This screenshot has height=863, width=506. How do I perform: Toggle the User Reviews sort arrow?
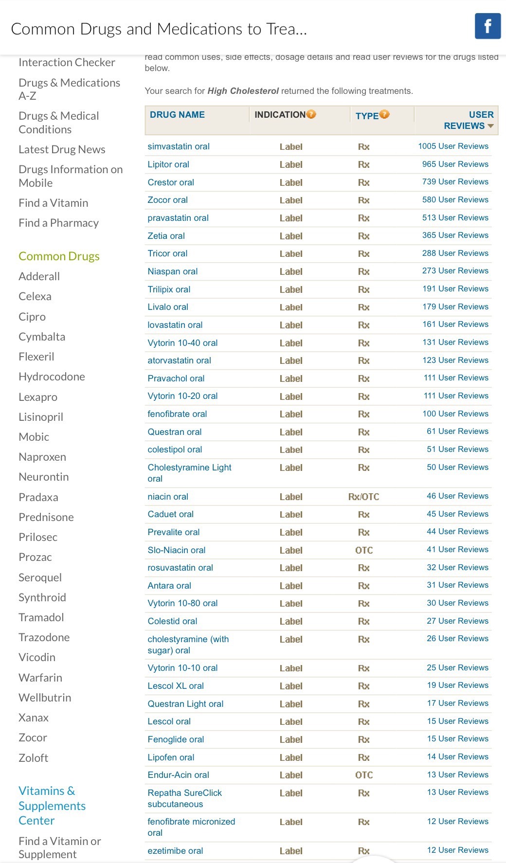490,126
